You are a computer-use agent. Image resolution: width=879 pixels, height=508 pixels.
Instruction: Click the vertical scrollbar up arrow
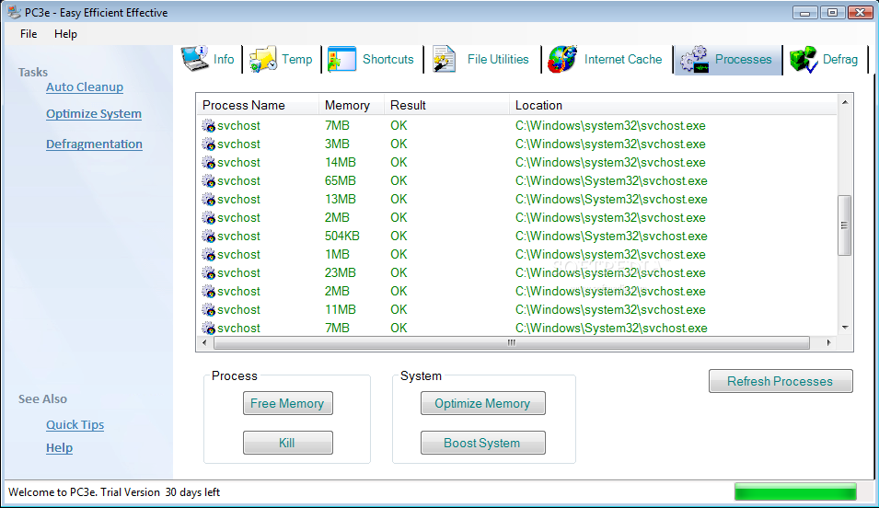click(x=845, y=102)
